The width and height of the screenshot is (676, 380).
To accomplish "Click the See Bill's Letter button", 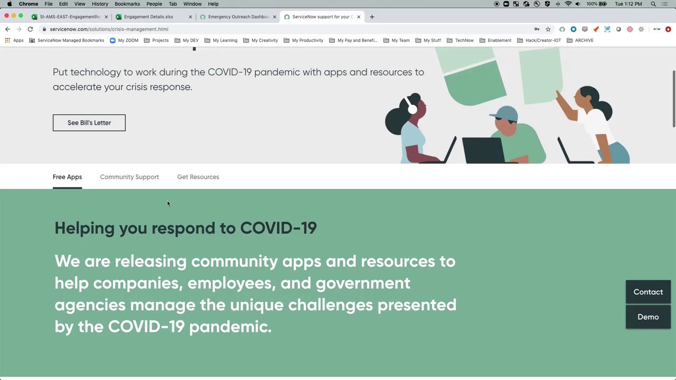I will 89,122.
